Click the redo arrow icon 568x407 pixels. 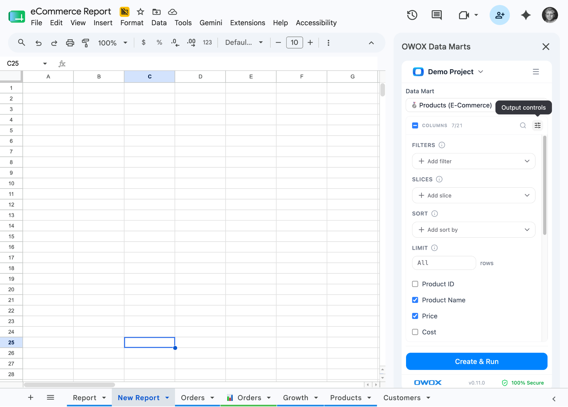click(x=54, y=43)
